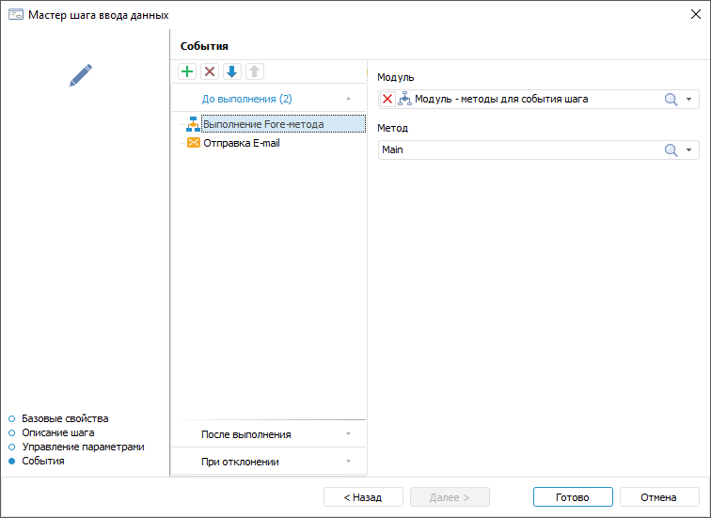Go to 'Базовые свойства' wizard page

point(64,418)
